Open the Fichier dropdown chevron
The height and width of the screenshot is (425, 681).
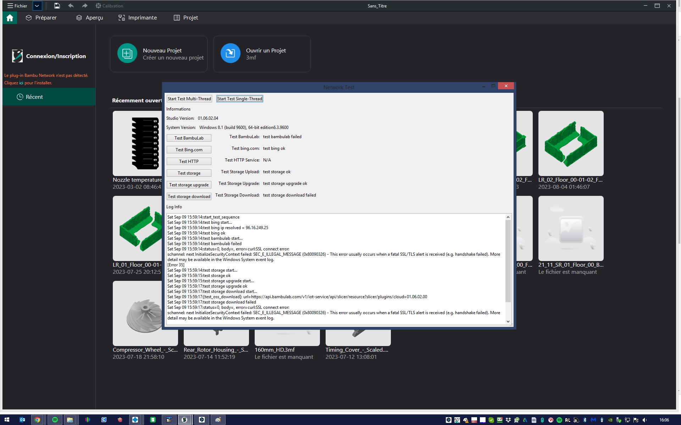[37, 6]
